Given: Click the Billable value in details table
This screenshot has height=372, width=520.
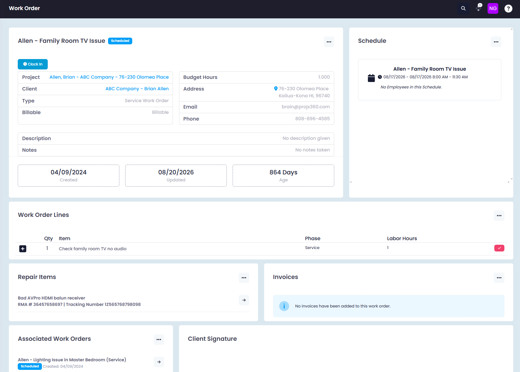Looking at the screenshot, I should (160, 112).
